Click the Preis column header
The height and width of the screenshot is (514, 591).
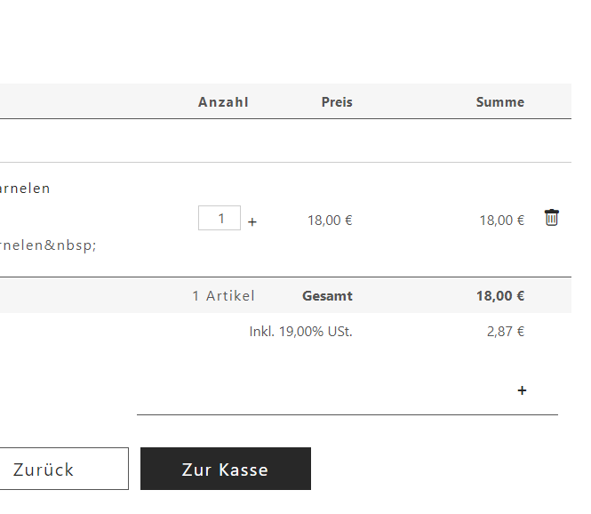click(x=337, y=102)
